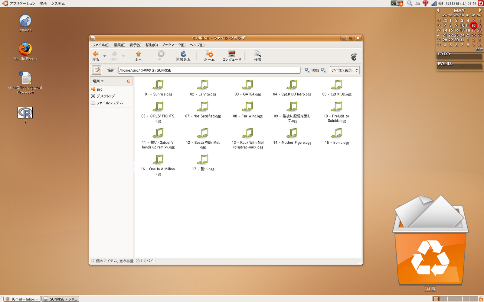
Task: Select 08 - Fair Wind.ogg file icon
Action: [x=248, y=107]
